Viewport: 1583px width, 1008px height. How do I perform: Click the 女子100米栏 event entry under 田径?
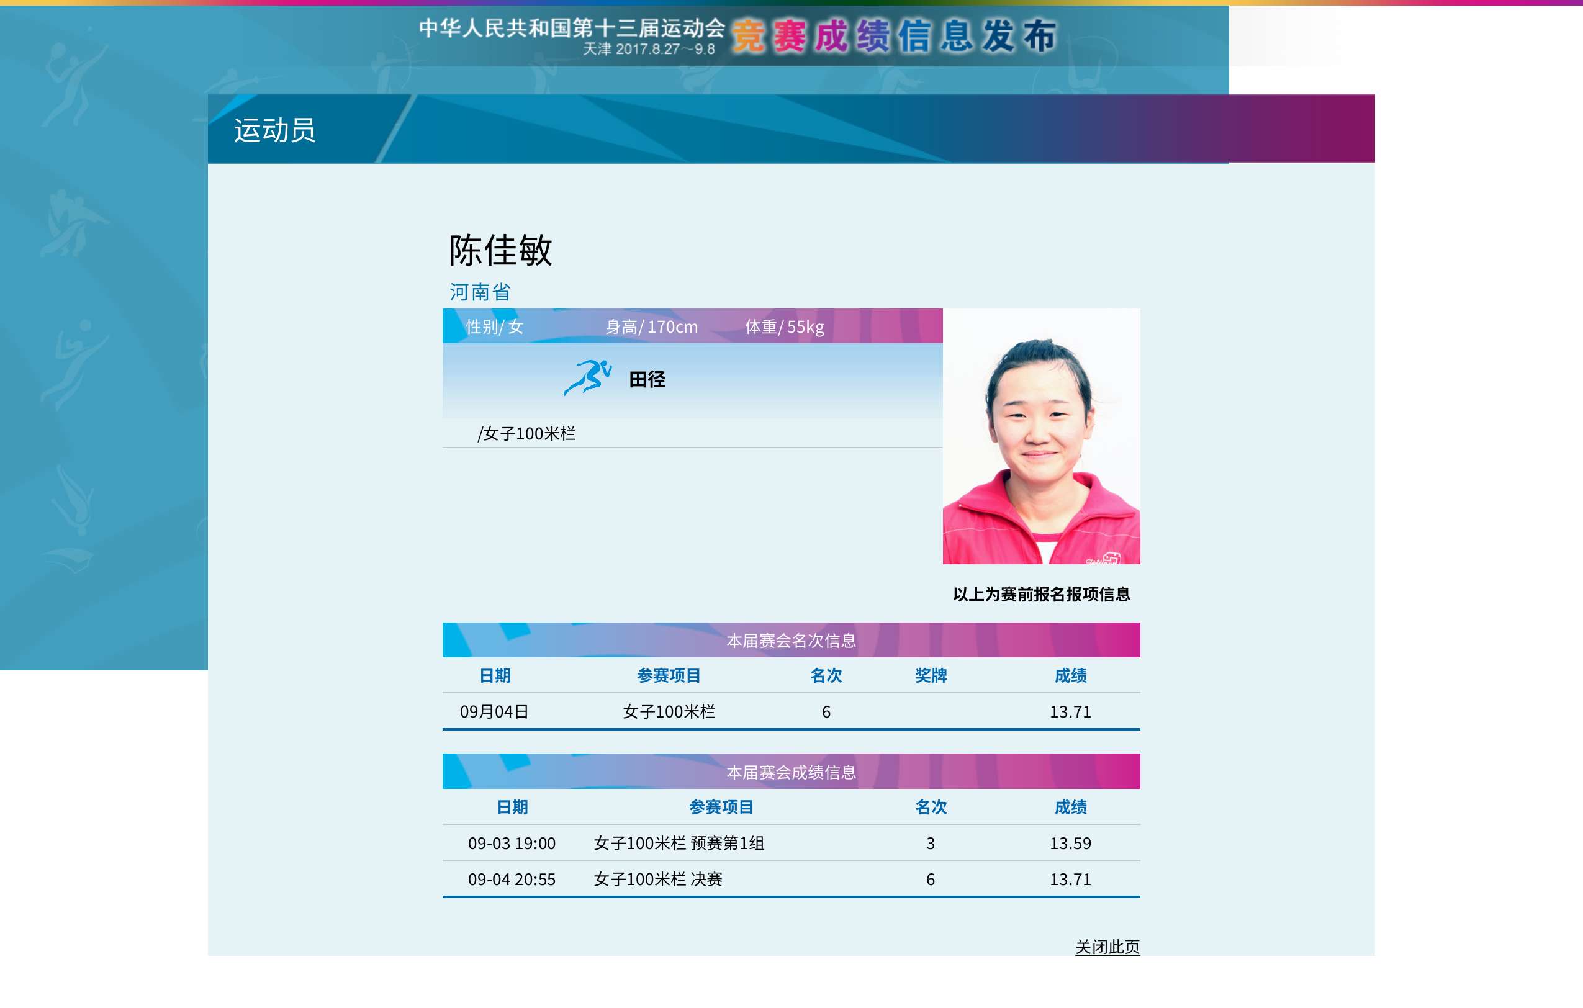526,434
